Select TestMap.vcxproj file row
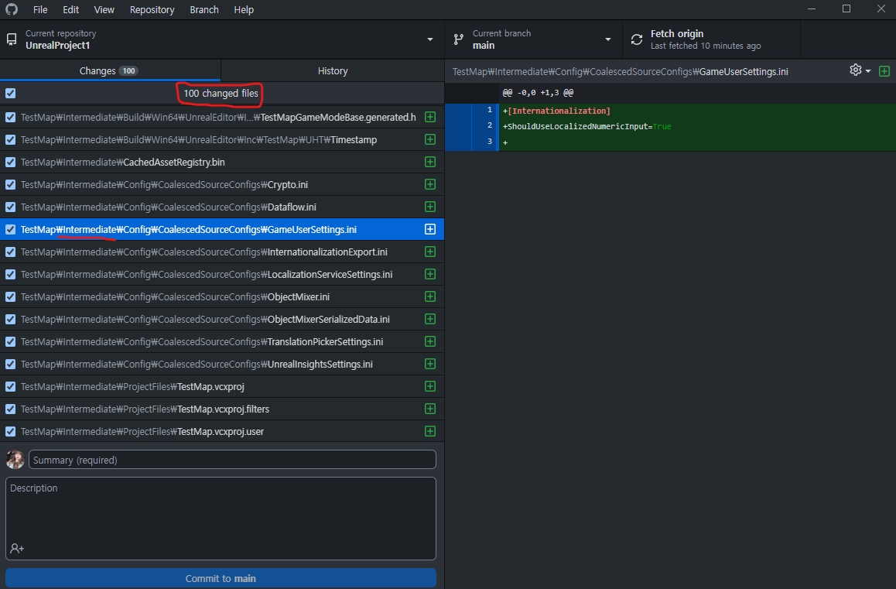Viewport: 896px width, 589px height. click(222, 386)
